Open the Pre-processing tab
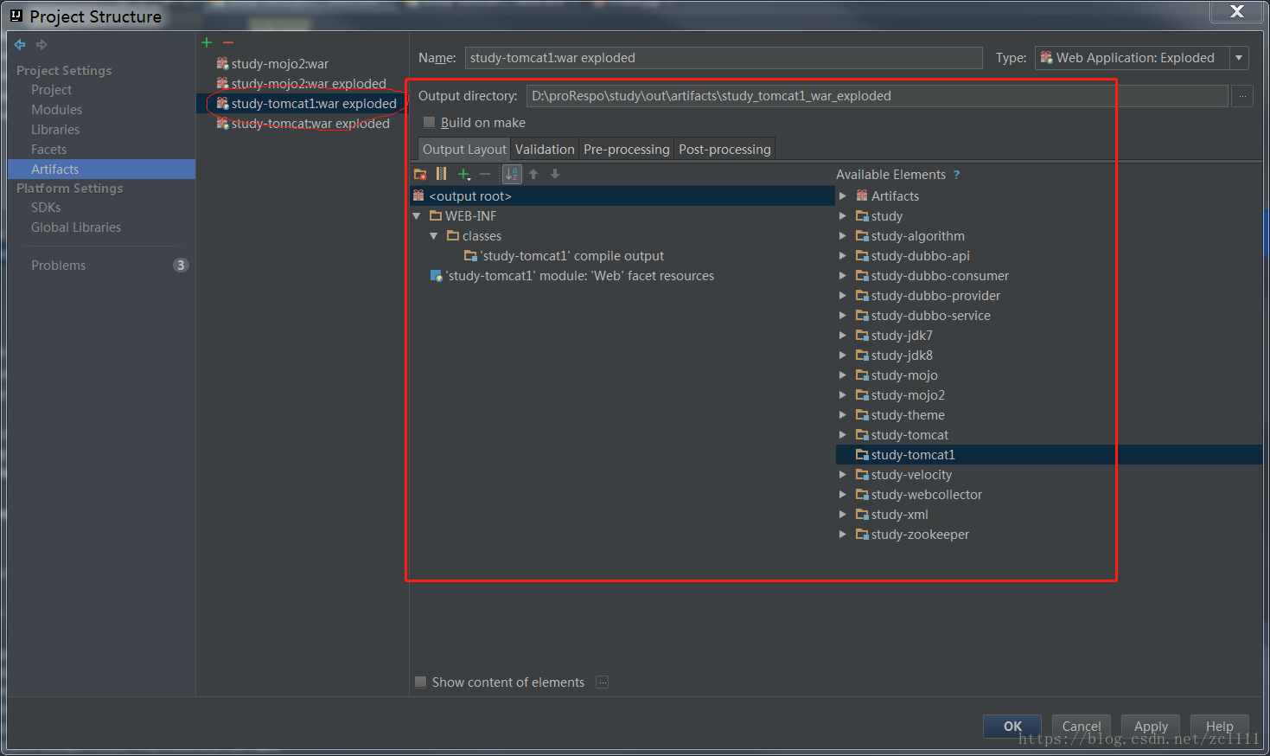Viewport: 1270px width, 756px height. coord(627,150)
